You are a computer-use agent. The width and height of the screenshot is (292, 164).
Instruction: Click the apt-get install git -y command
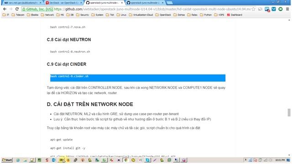click(x=68, y=148)
